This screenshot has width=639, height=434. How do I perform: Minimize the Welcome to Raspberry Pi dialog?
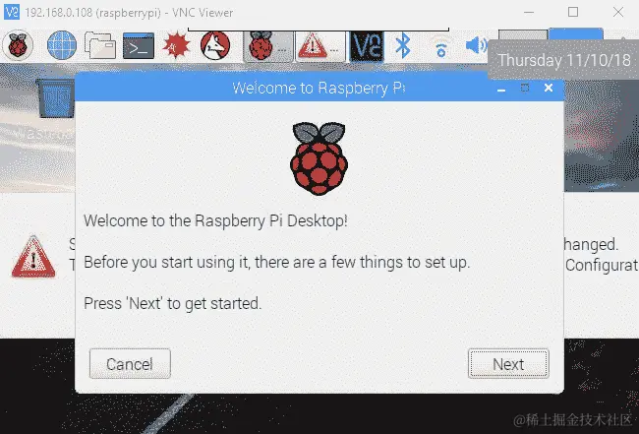click(501, 89)
